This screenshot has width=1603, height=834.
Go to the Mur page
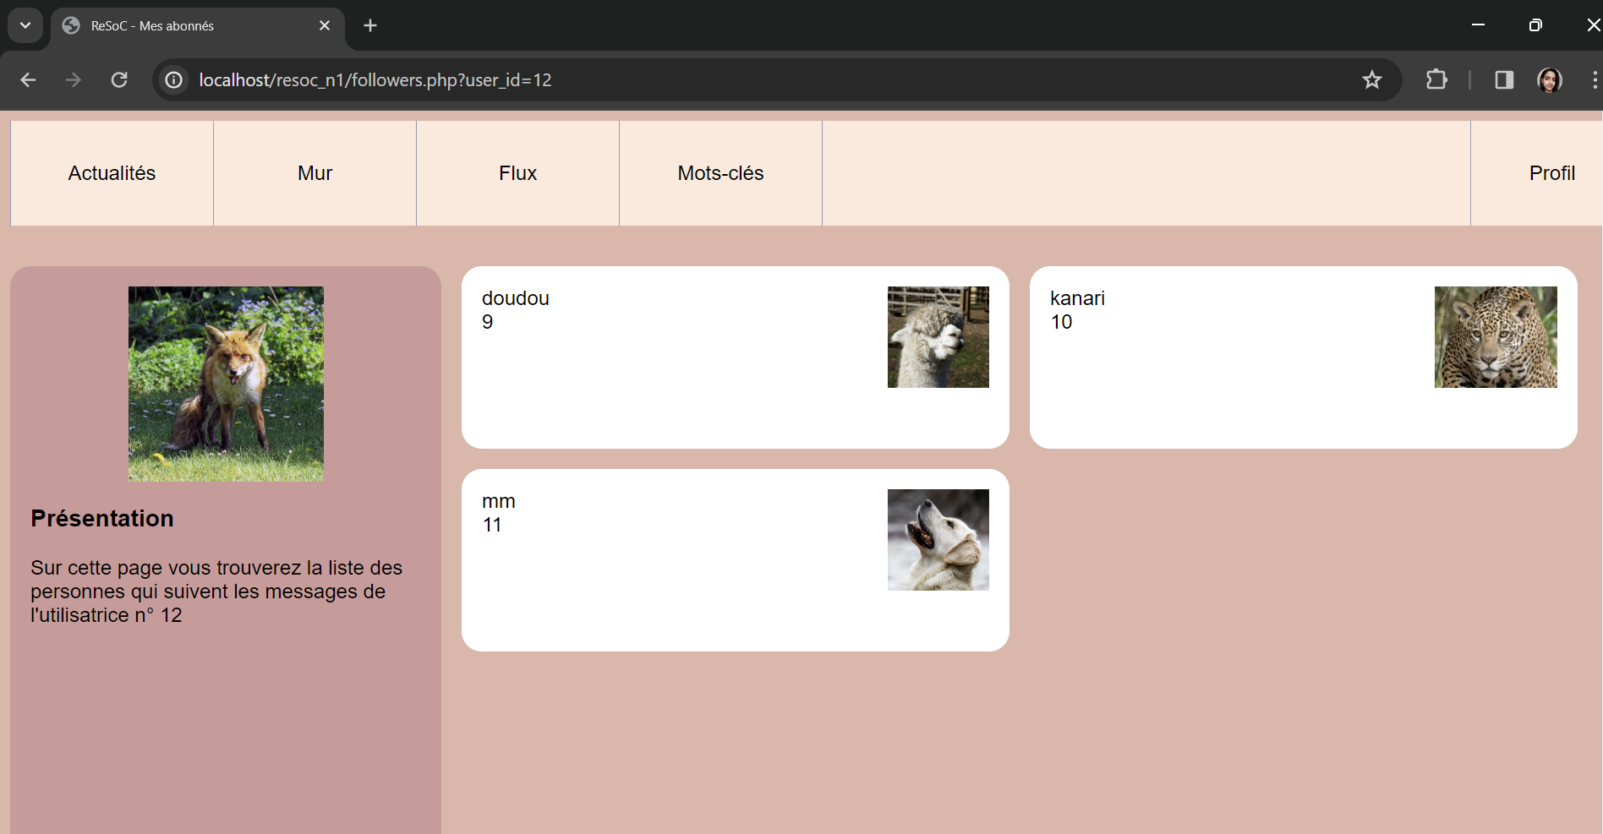pos(315,173)
